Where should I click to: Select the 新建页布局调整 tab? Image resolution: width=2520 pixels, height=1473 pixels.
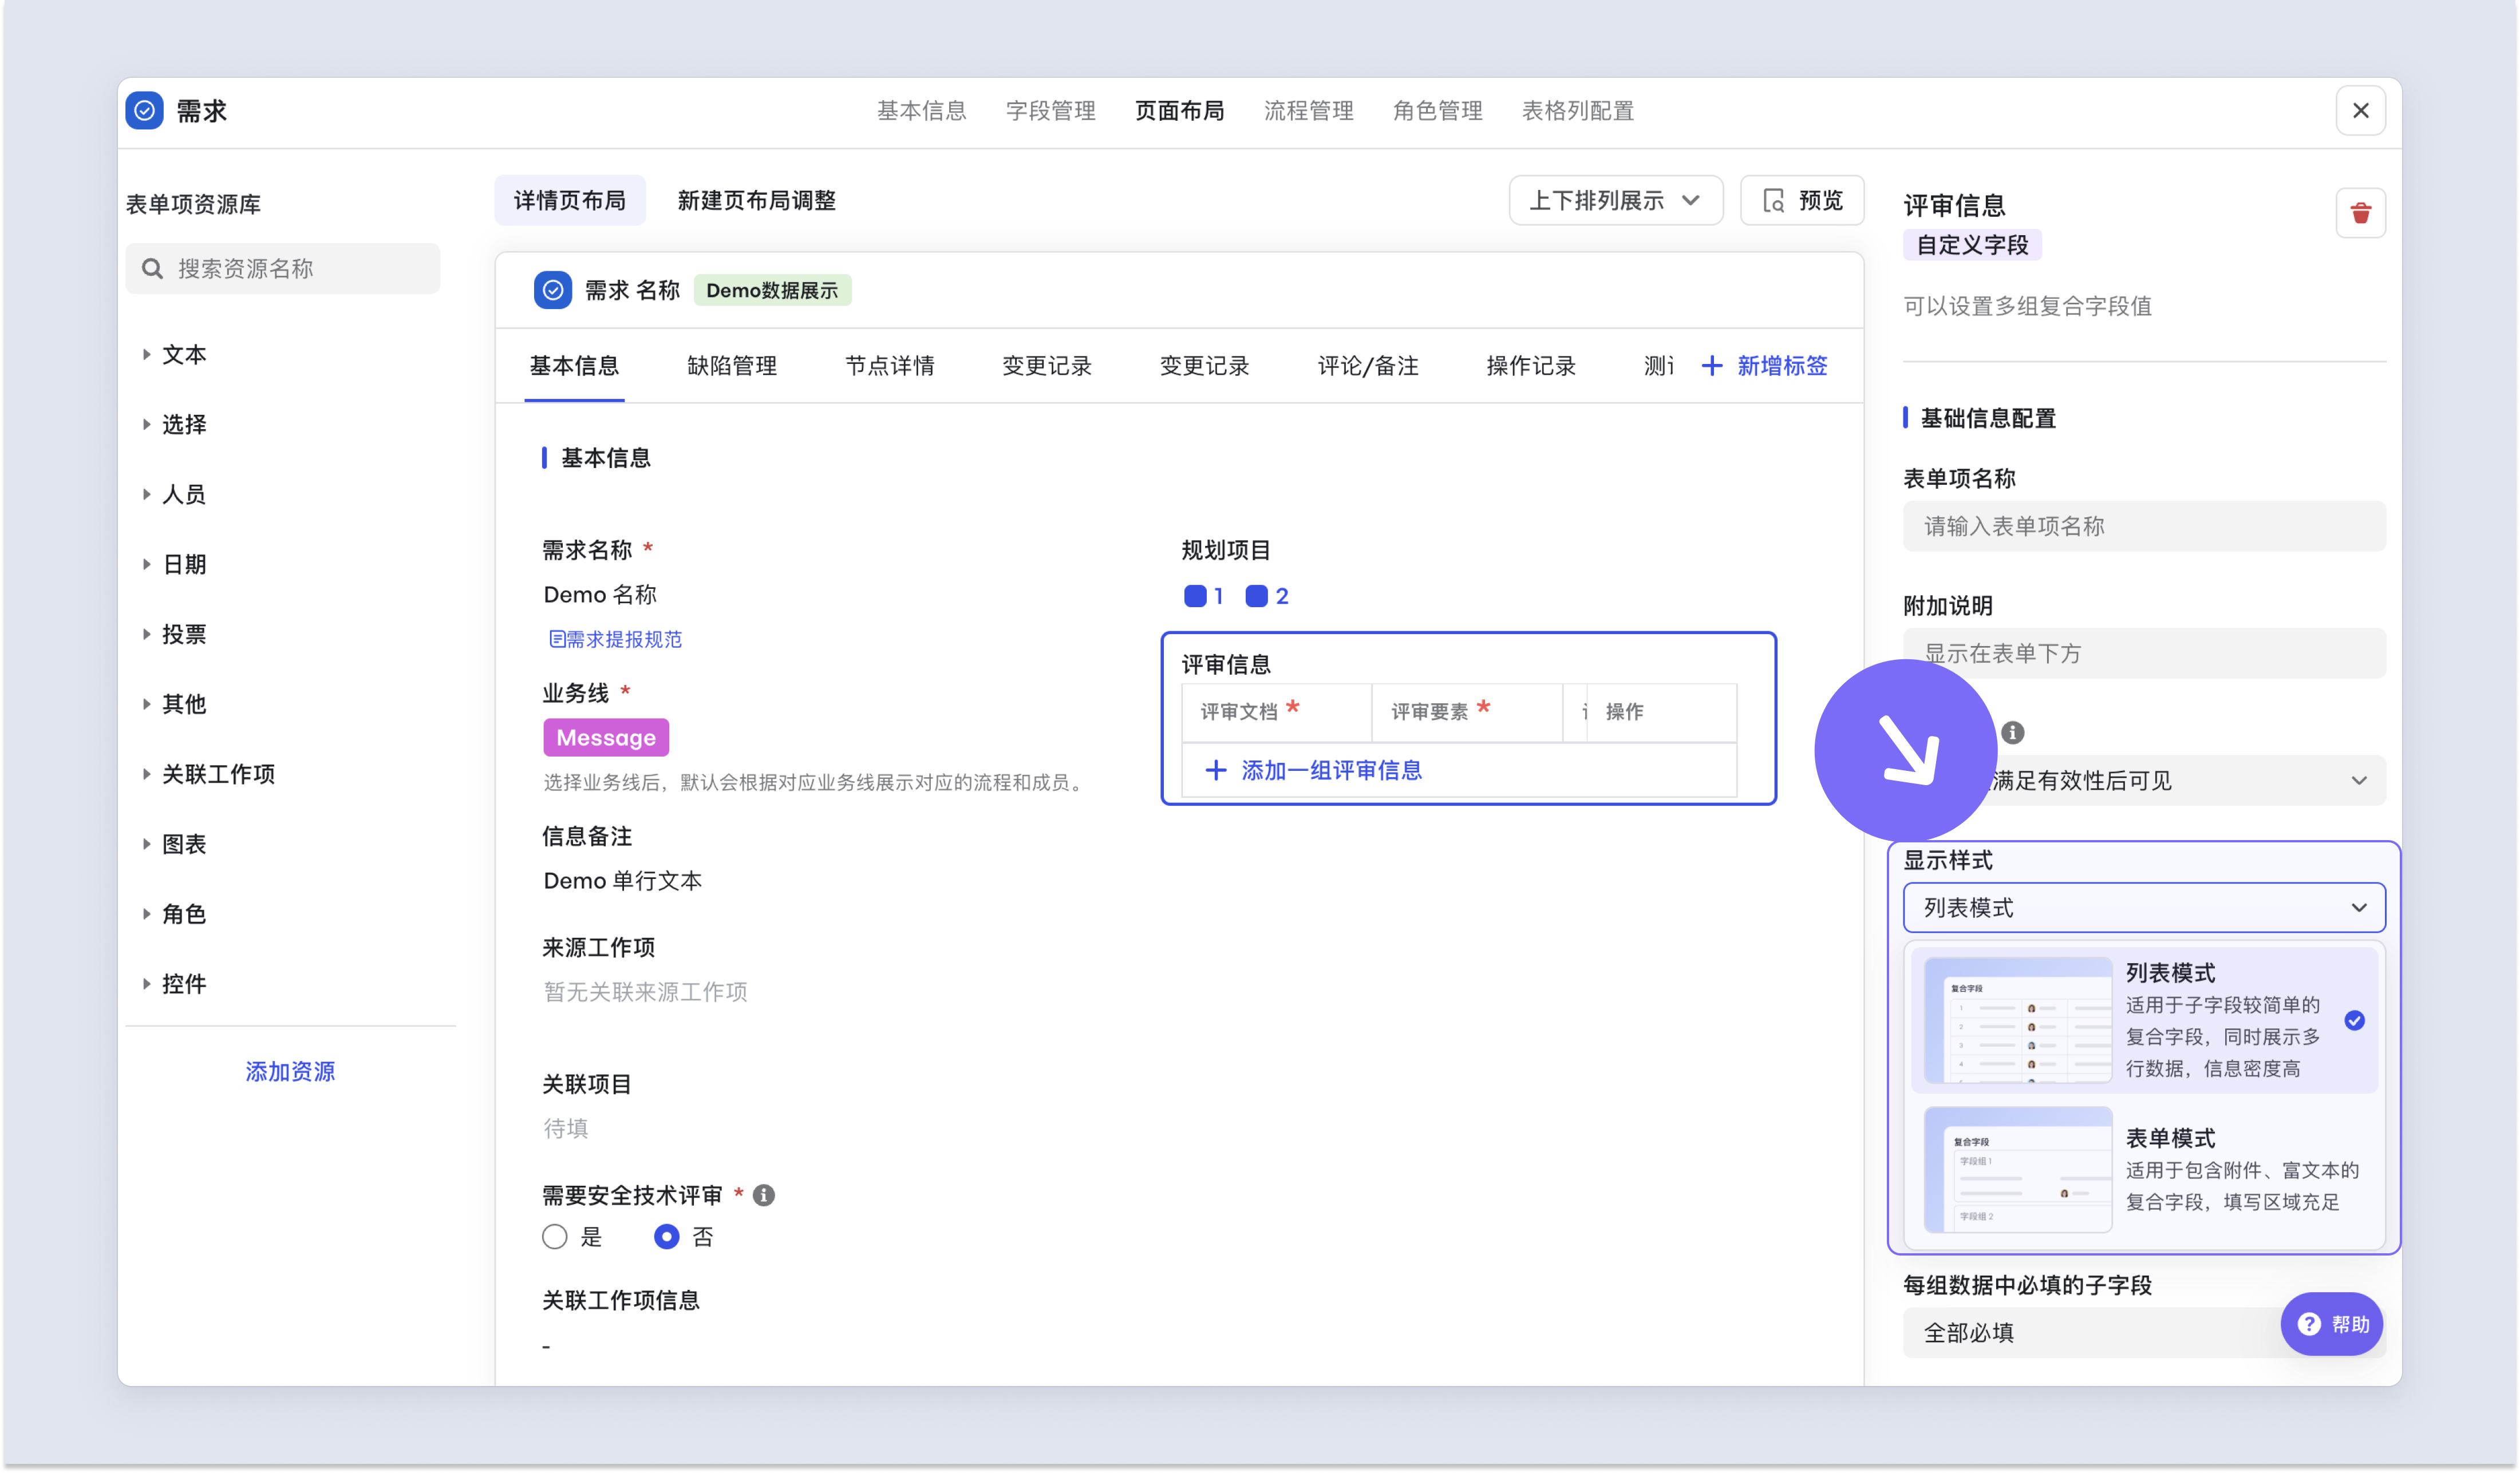click(x=757, y=201)
